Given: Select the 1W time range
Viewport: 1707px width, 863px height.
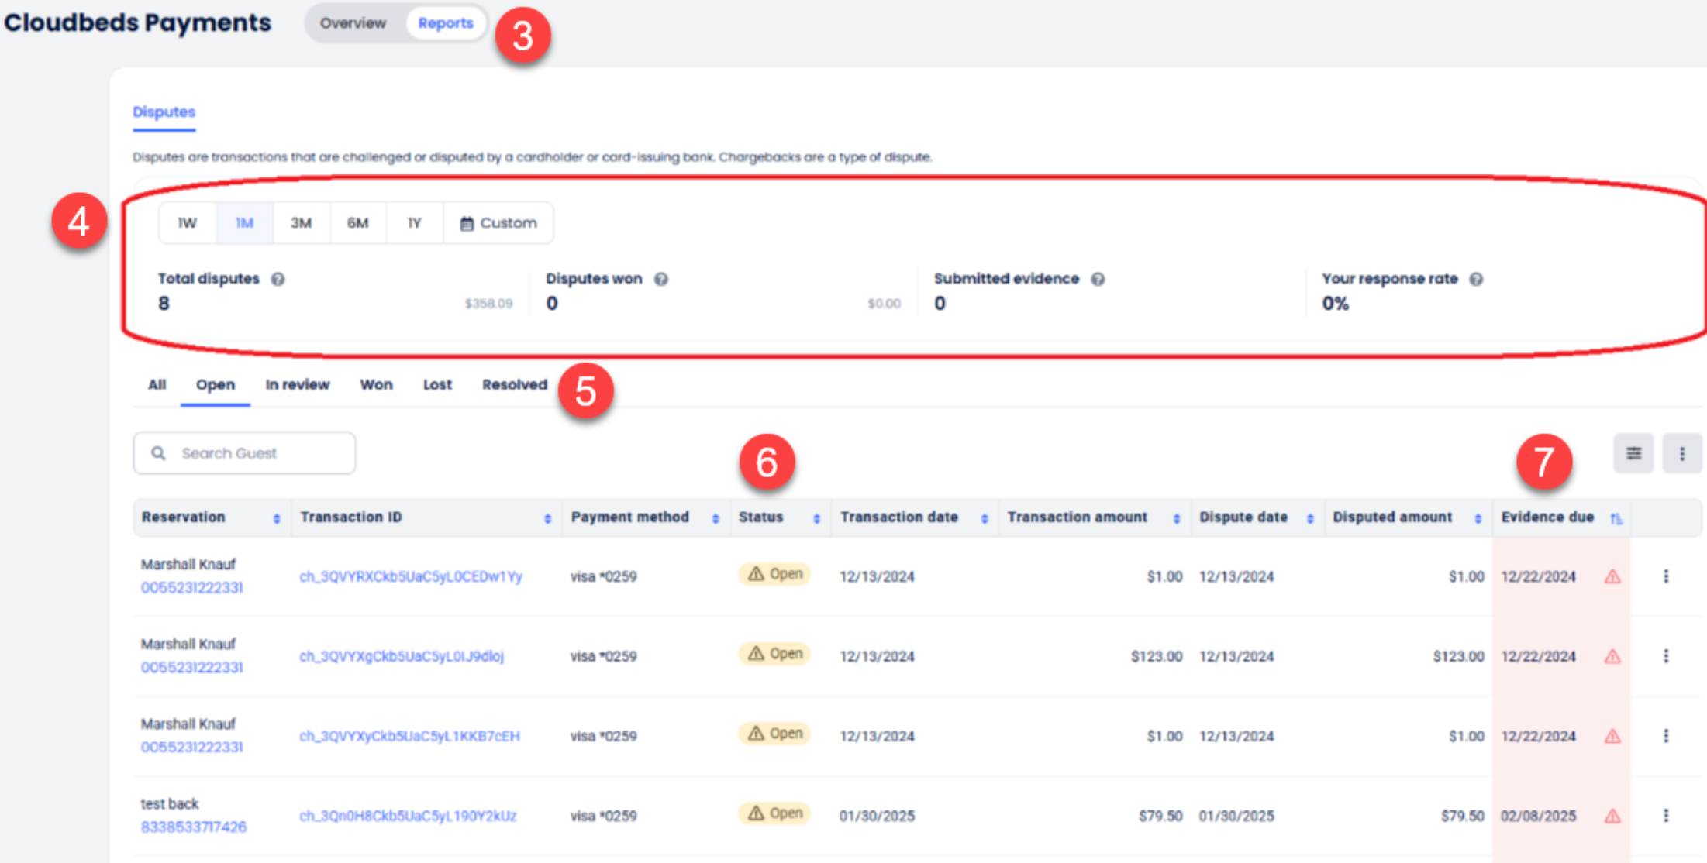Looking at the screenshot, I should [x=187, y=223].
